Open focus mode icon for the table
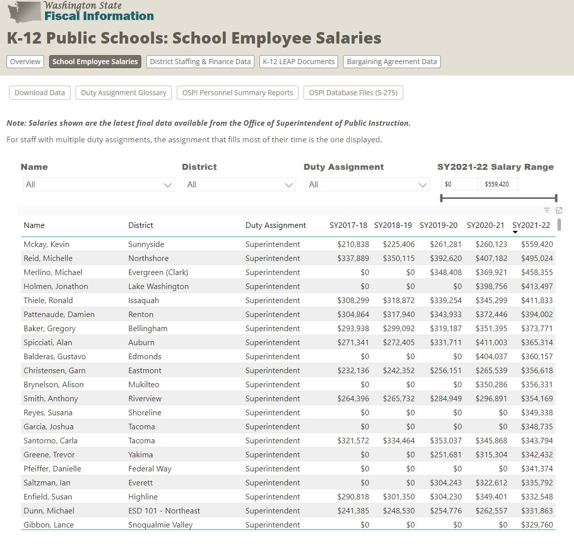Viewport: 574px width, 545px height. [559, 210]
